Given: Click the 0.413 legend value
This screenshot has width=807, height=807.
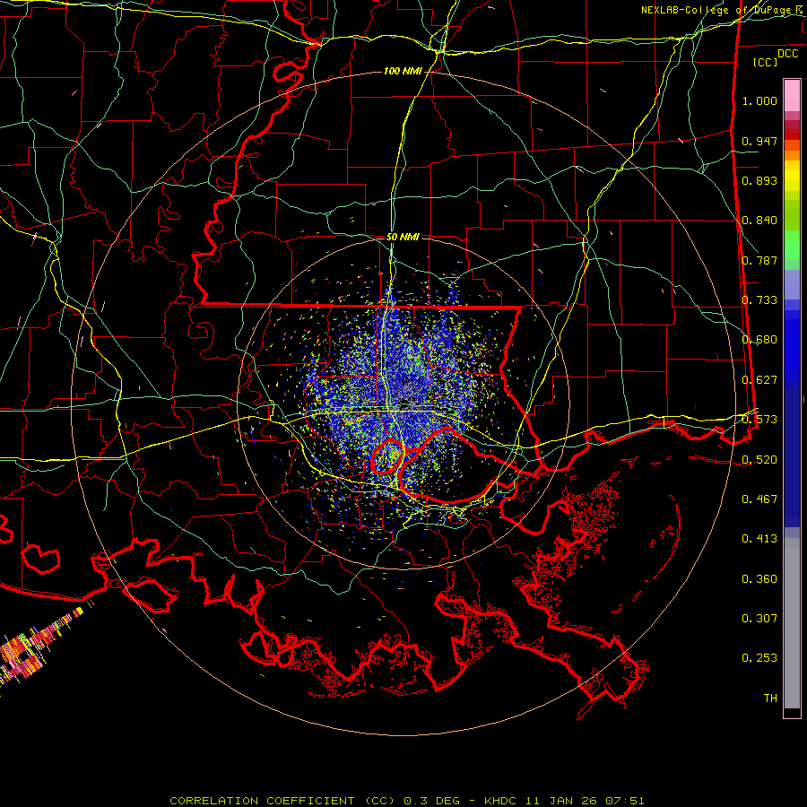Looking at the screenshot, I should [759, 539].
